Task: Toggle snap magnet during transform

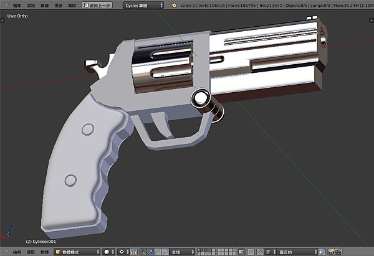Action: tap(260, 252)
